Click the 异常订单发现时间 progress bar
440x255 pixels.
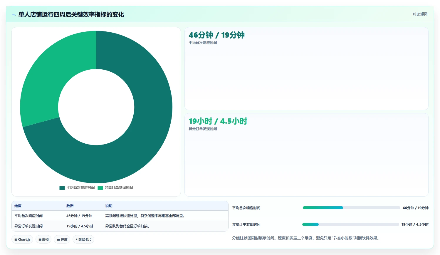click(351, 224)
